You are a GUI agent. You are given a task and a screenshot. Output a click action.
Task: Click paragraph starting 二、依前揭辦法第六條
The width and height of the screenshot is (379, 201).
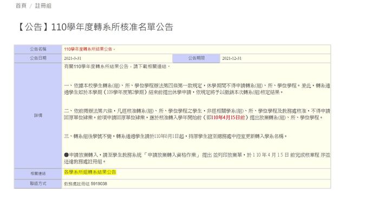(x=197, y=115)
